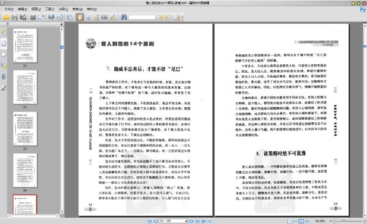
Task: Click the Save As icon beside Save
Action: coord(23,17)
